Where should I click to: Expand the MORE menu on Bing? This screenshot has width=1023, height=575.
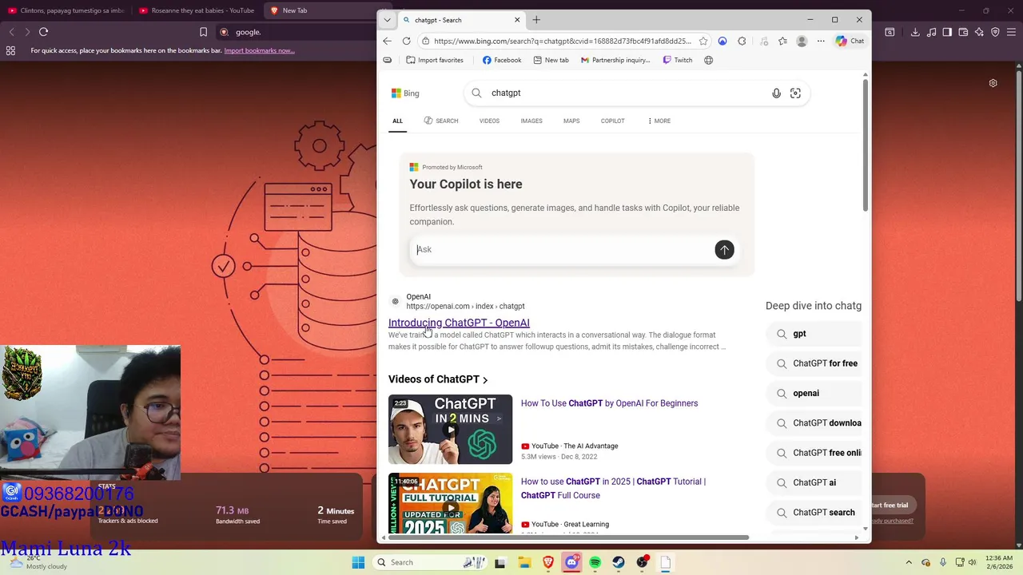[659, 121]
